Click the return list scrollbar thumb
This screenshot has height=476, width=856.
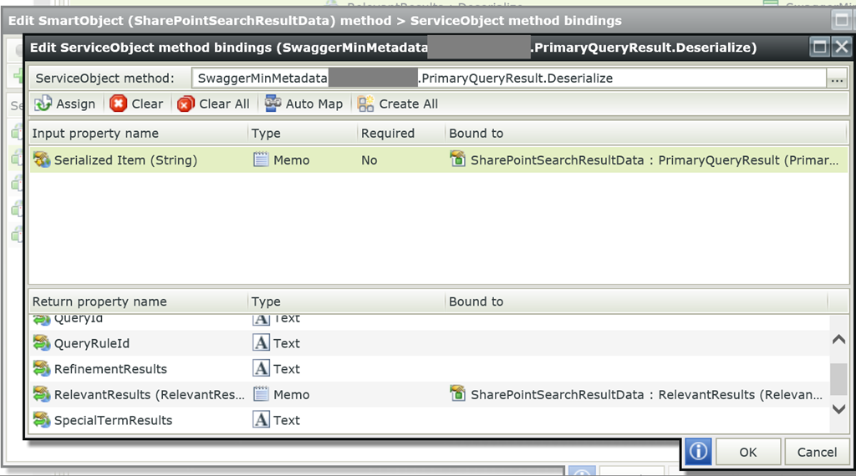[839, 379]
